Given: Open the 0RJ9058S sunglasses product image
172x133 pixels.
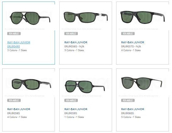Looking at the screenshot, I should [31, 84].
